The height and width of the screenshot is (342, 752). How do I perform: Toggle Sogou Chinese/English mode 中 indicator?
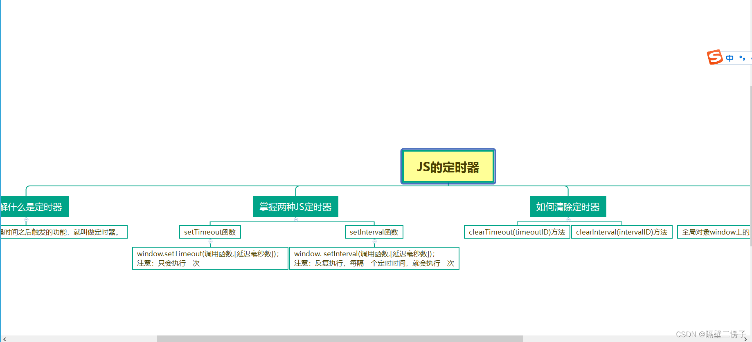coord(730,58)
